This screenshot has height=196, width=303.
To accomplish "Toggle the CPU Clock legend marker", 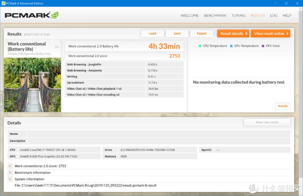I will [x=263, y=46].
